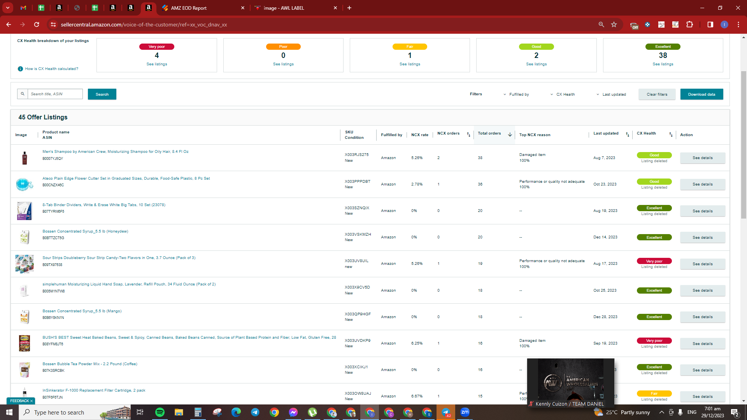Go back to the previous page
Image resolution: width=747 pixels, height=420 pixels.
click(9, 24)
